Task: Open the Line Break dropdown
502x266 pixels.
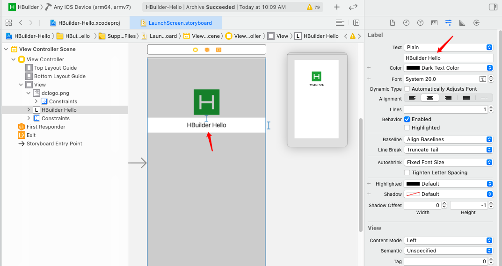Action: click(x=448, y=150)
